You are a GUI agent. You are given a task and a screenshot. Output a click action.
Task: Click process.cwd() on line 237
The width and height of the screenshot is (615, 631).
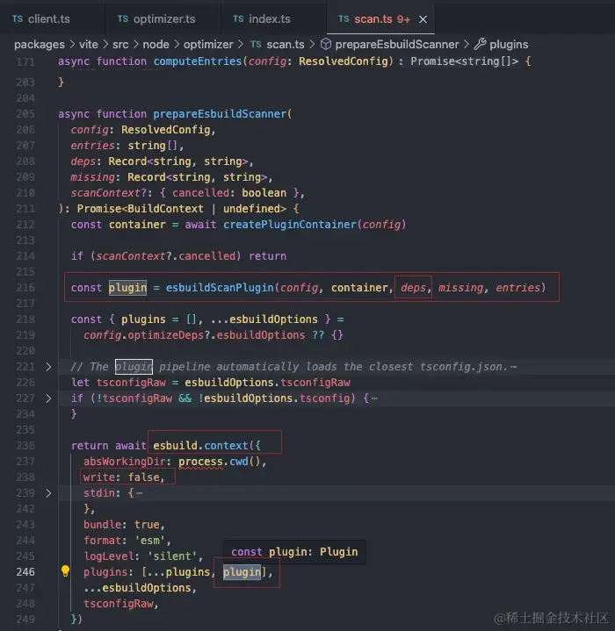tap(220, 462)
